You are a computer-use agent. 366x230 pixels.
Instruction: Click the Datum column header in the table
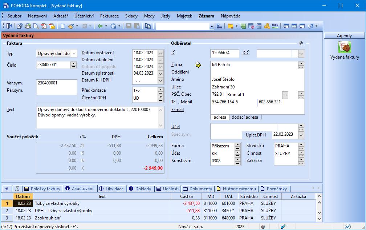[x=23, y=196]
